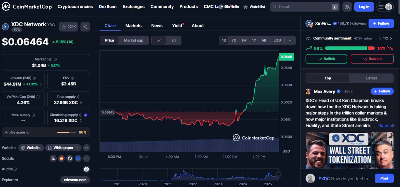Expand Total supply details arrow
Image resolution: width=400 pixels, height=187 pixels.
(x=81, y=103)
